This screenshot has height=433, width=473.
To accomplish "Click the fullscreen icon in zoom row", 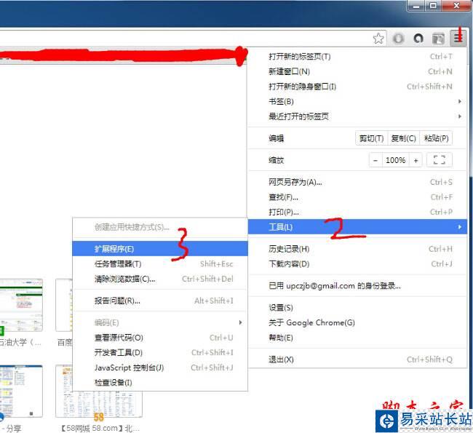I will click(x=440, y=160).
